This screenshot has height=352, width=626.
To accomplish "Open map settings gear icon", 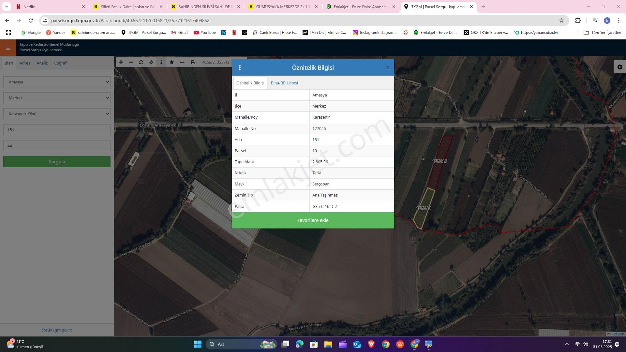I will [620, 67].
